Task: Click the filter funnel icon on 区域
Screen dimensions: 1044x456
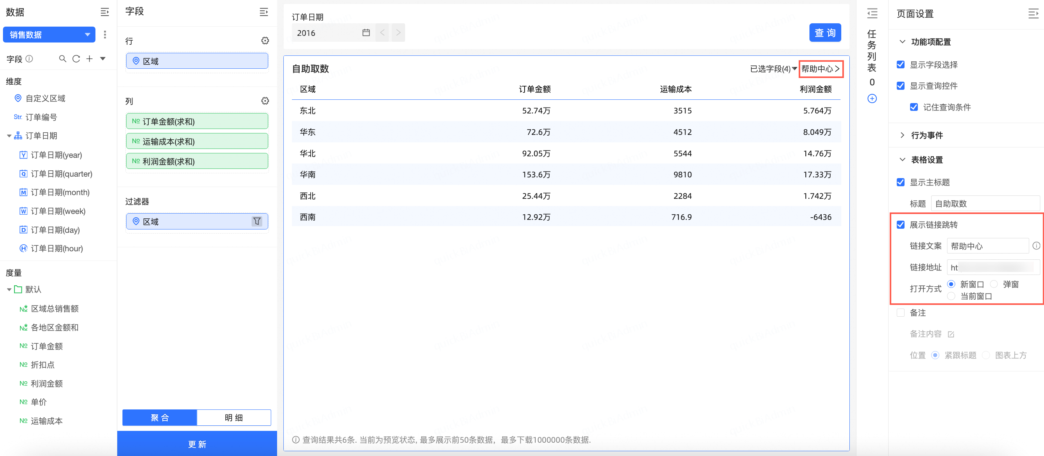Action: (257, 221)
